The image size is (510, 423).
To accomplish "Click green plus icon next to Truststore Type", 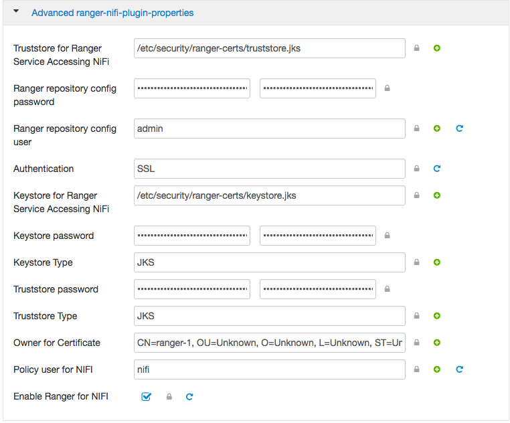I will point(437,316).
